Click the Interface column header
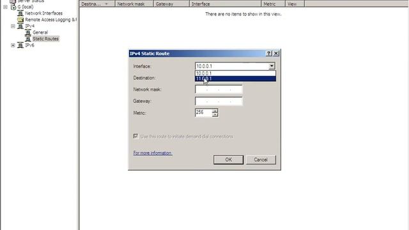Screen dimensions: 409x230 pos(225,4)
